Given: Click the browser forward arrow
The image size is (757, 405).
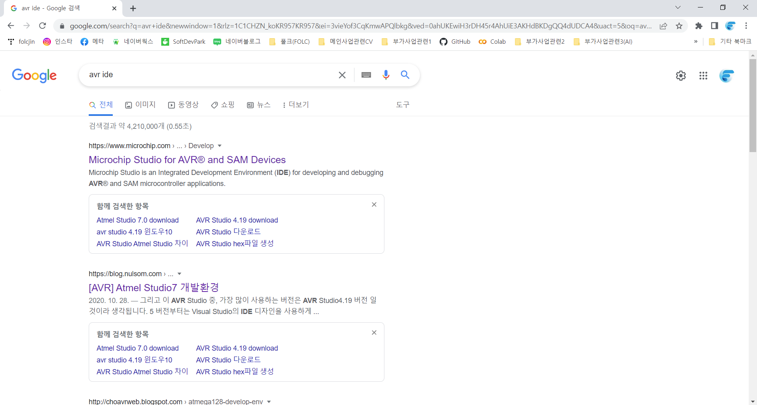Looking at the screenshot, I should (26, 26).
